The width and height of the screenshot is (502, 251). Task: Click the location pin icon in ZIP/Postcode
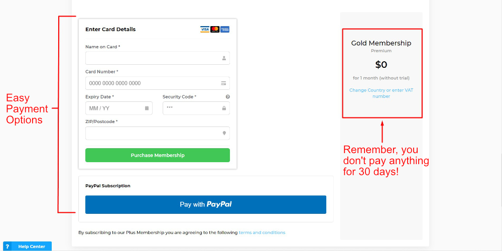tap(224, 133)
